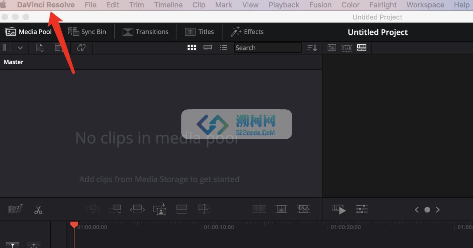
Task: Open the Color menu
Action: (350, 5)
